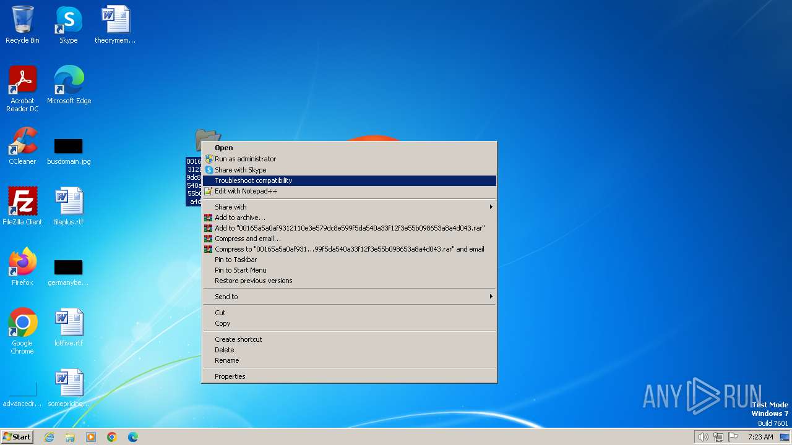Click the Show desktop button in taskbar corner
792x445 pixels.
[x=785, y=437]
